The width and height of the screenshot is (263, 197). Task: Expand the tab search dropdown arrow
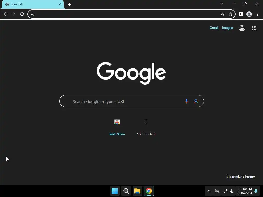[222, 4]
